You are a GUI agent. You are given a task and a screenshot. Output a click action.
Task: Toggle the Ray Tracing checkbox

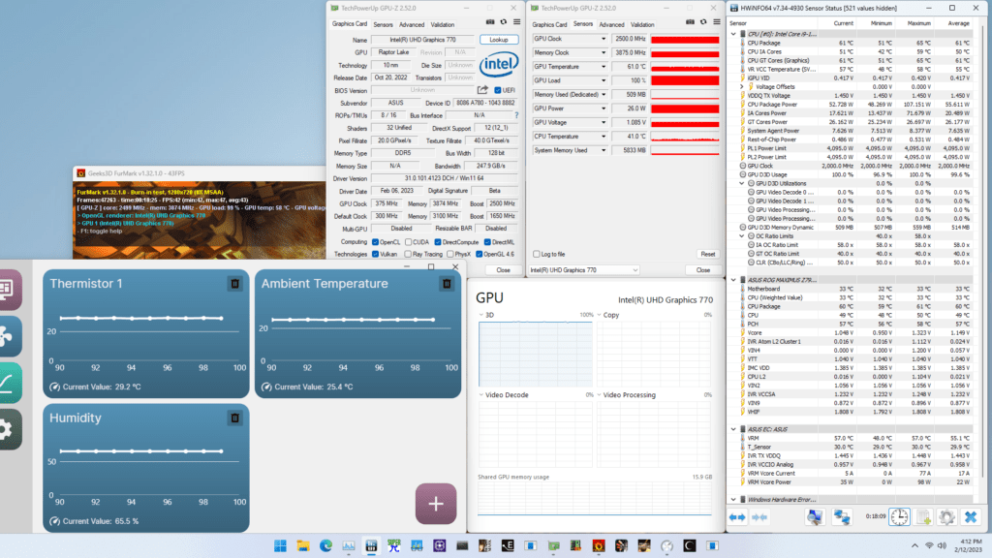pos(408,254)
